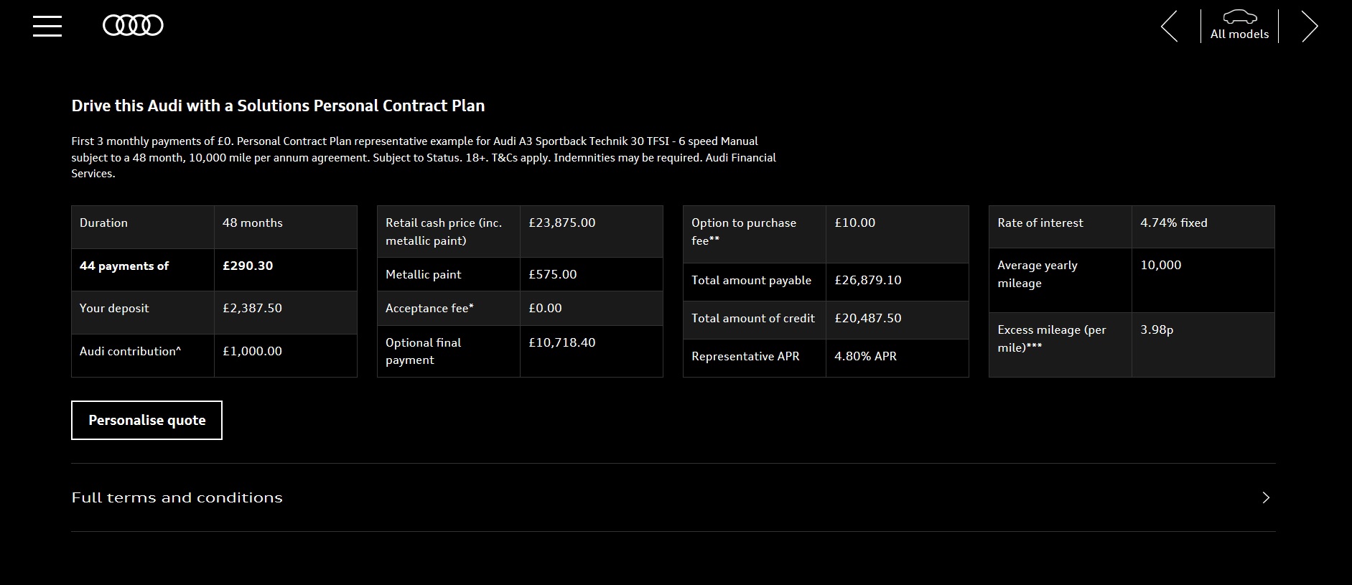
Task: Select the All models label
Action: point(1239,34)
